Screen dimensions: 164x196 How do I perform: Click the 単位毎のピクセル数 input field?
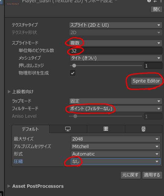[x=116, y=51]
